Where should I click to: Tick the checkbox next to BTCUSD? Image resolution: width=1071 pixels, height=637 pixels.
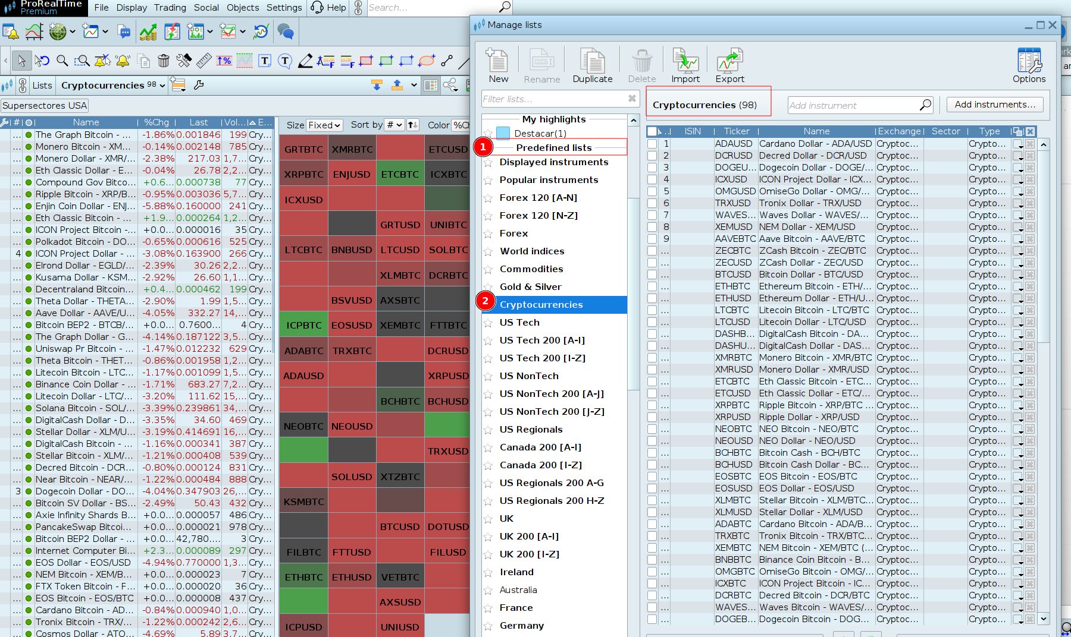pos(652,275)
